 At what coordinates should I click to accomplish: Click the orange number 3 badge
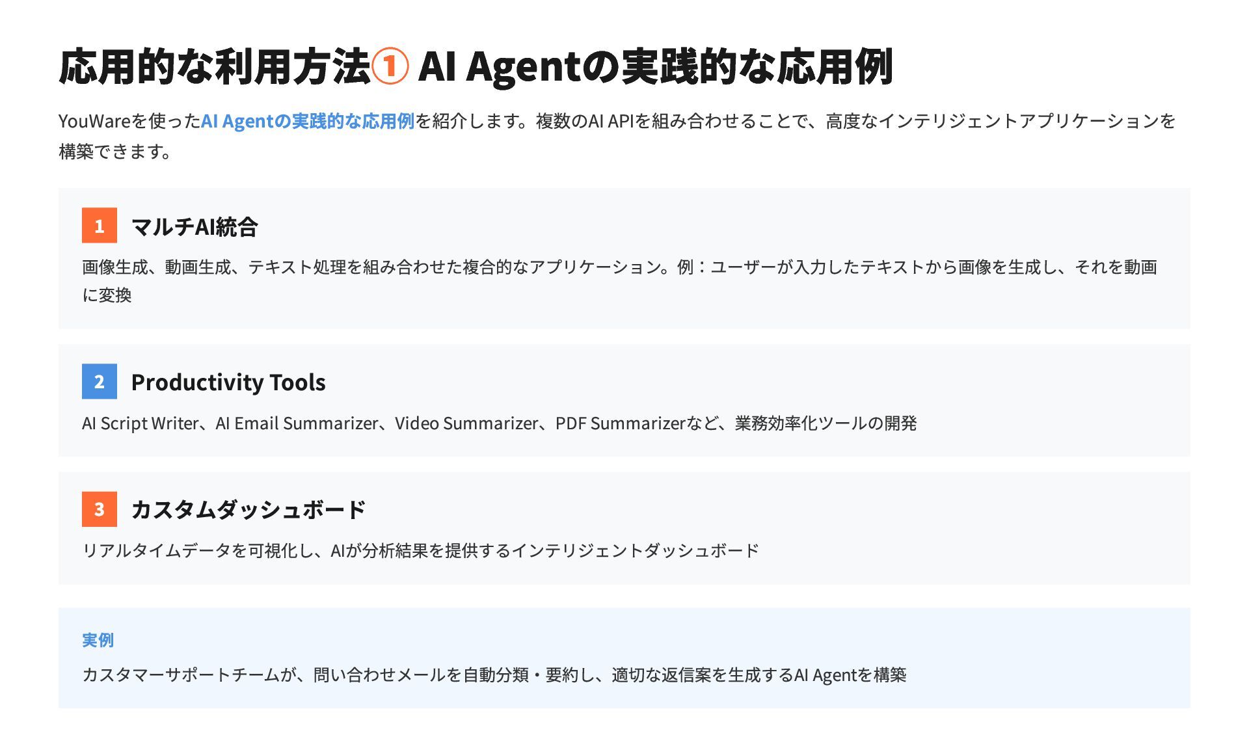tap(99, 509)
